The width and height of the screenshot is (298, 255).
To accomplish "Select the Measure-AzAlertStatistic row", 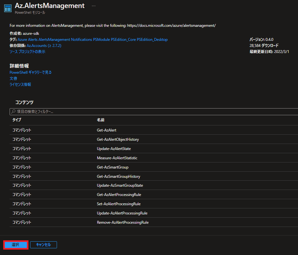I will click(154, 158).
